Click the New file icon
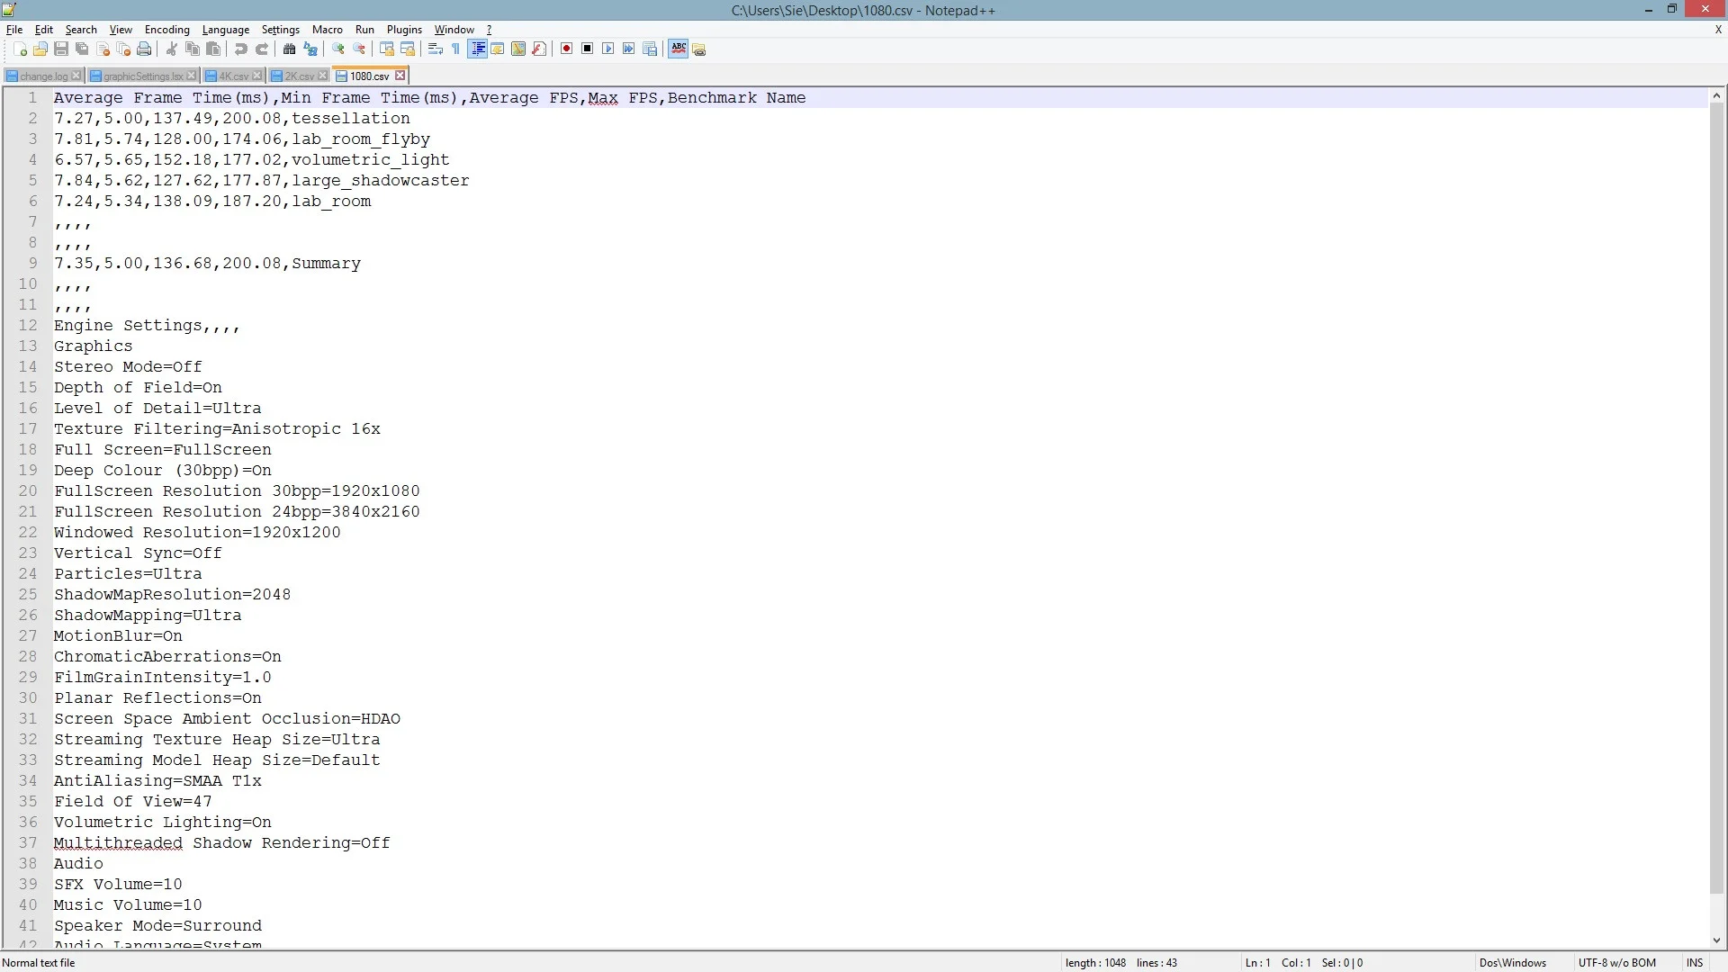Viewport: 1728px width, 972px height. pos(20,49)
